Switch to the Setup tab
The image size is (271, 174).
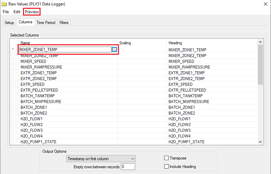[9, 23]
